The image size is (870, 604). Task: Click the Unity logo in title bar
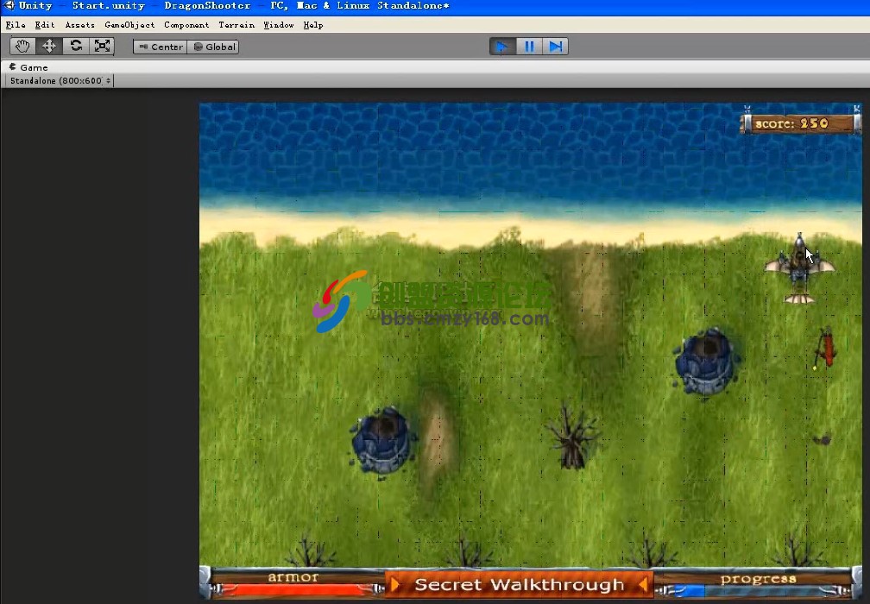pos(9,5)
